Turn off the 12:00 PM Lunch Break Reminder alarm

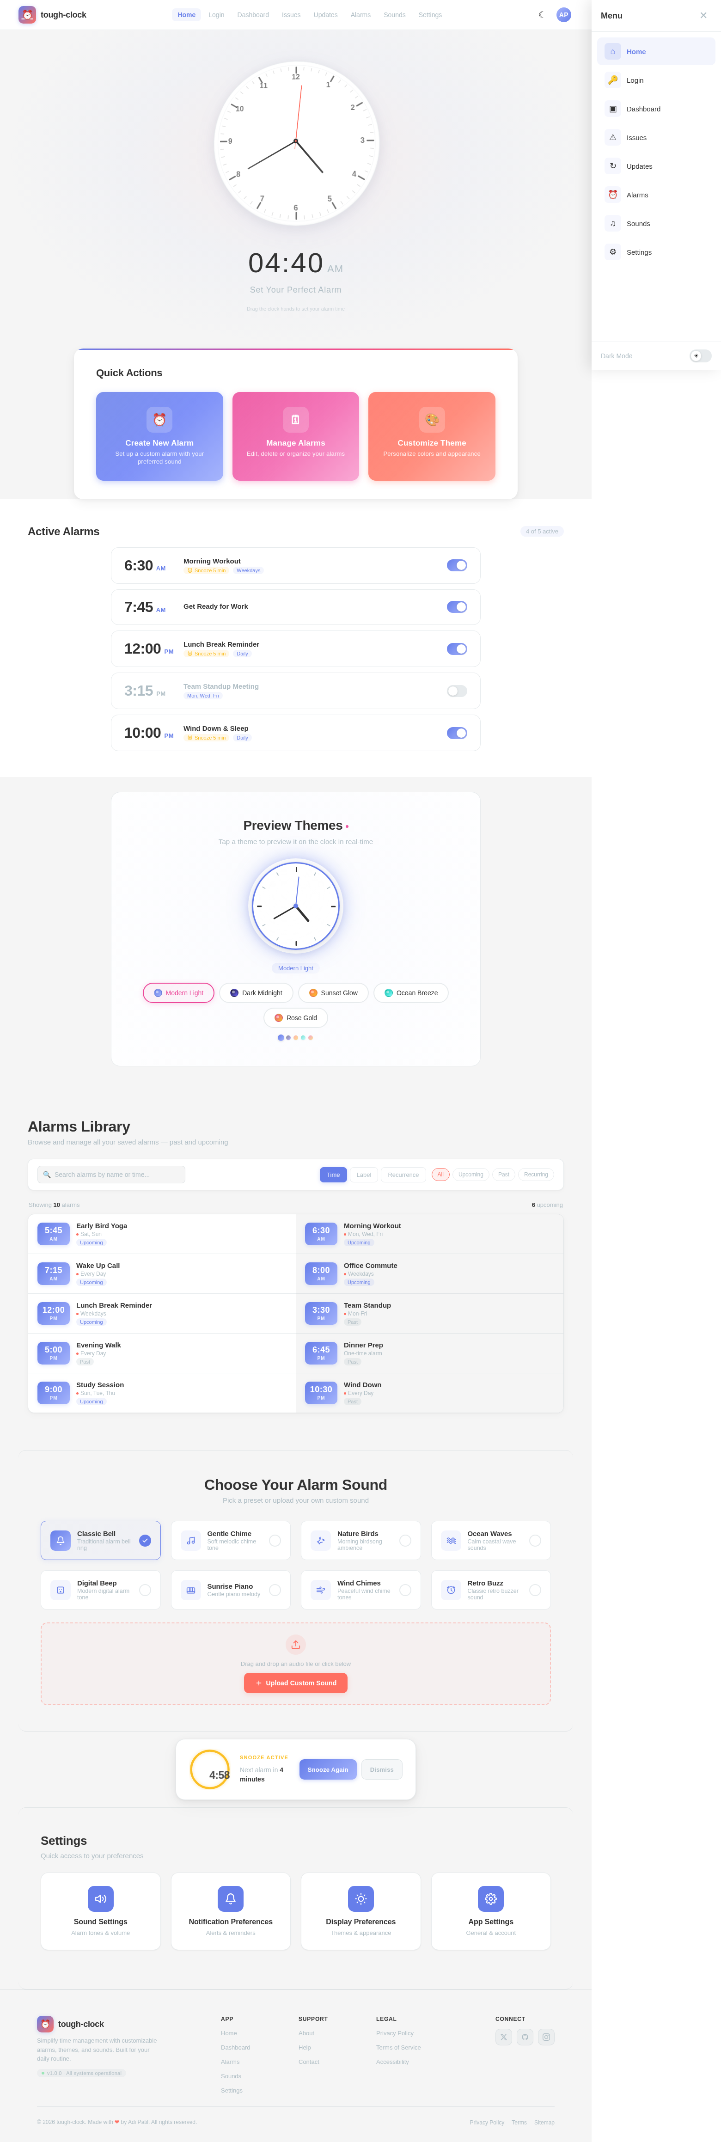click(x=457, y=649)
